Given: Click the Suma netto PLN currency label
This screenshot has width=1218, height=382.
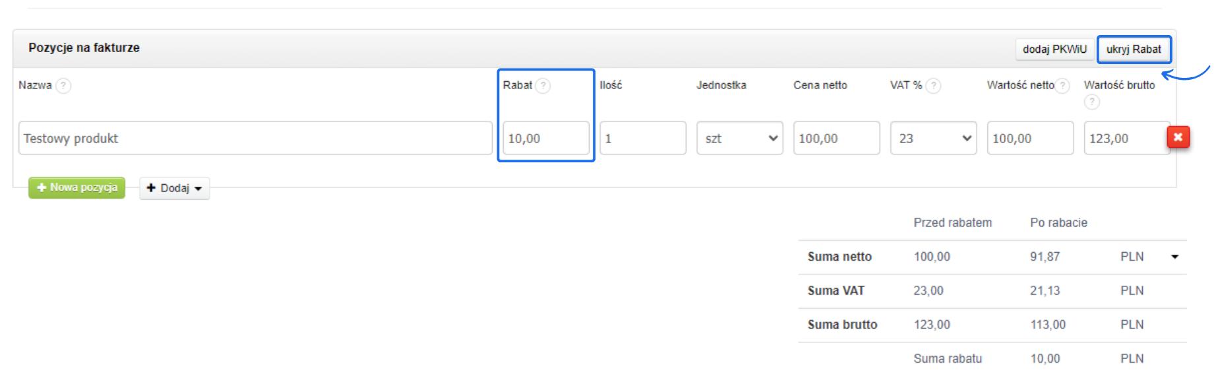Looking at the screenshot, I should 1132,257.
